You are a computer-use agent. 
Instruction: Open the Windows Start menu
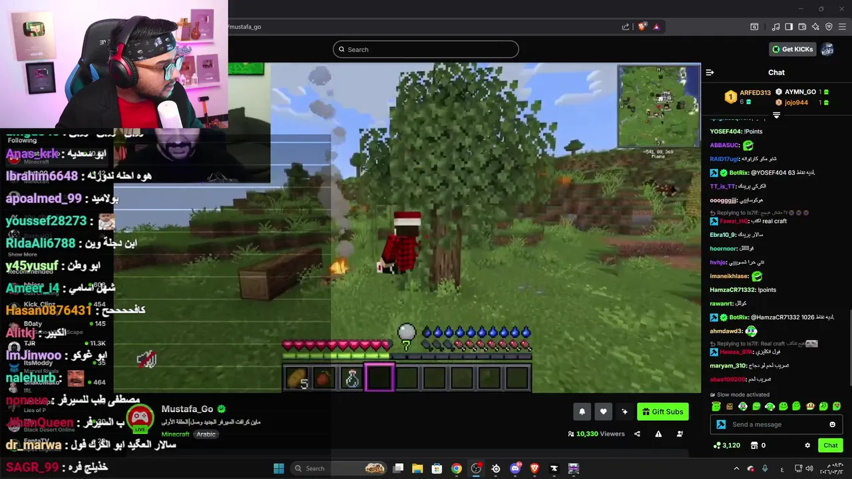pos(279,468)
